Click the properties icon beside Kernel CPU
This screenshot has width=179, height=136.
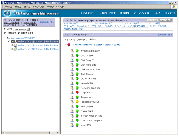pyautogui.click(x=72, y=83)
